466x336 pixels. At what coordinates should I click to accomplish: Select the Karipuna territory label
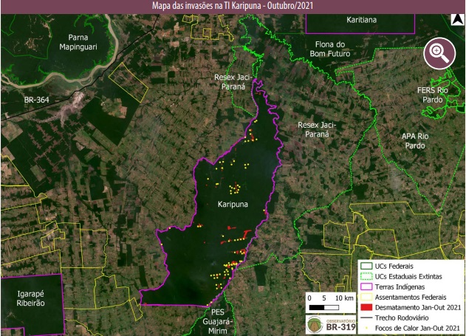click(234, 203)
